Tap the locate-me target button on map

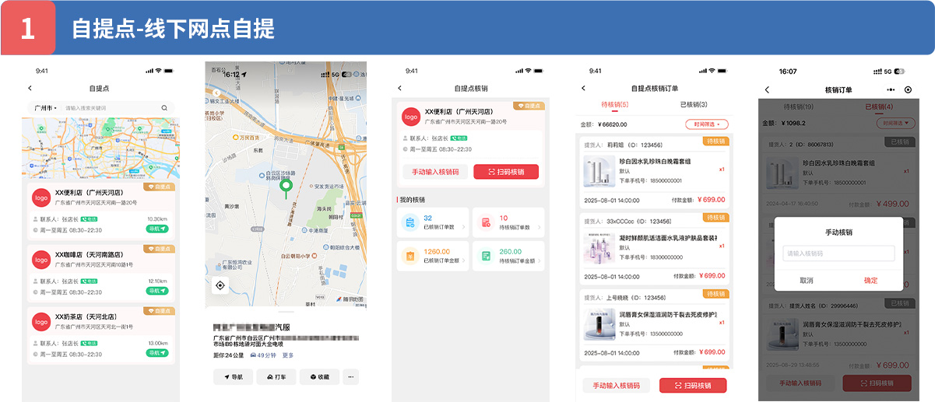point(220,286)
